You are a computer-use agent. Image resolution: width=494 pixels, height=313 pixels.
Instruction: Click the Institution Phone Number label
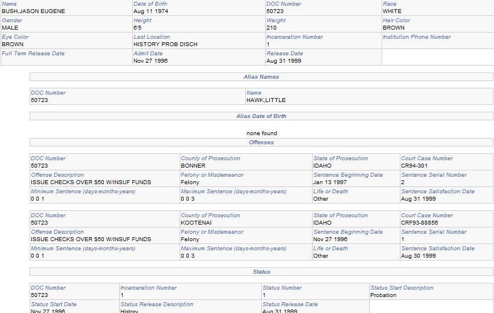416,37
